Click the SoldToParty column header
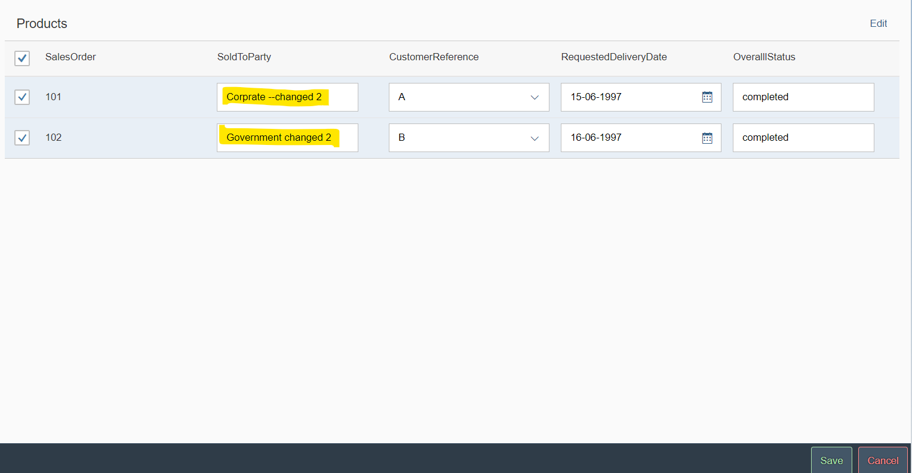 (x=244, y=57)
